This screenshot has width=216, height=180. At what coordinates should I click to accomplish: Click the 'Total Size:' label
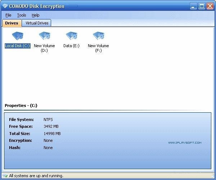click(19, 134)
